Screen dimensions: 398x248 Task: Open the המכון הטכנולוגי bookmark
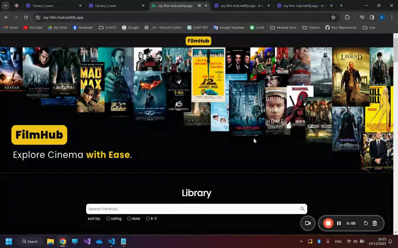click(x=163, y=28)
